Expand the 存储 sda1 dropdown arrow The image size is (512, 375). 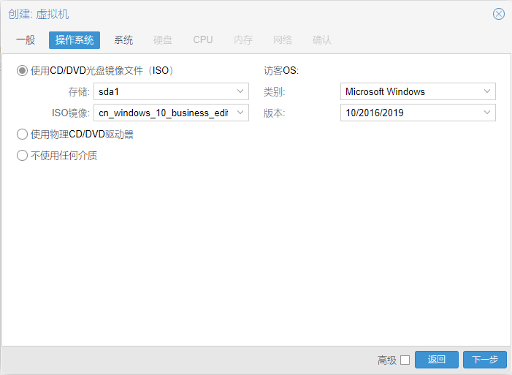point(240,91)
